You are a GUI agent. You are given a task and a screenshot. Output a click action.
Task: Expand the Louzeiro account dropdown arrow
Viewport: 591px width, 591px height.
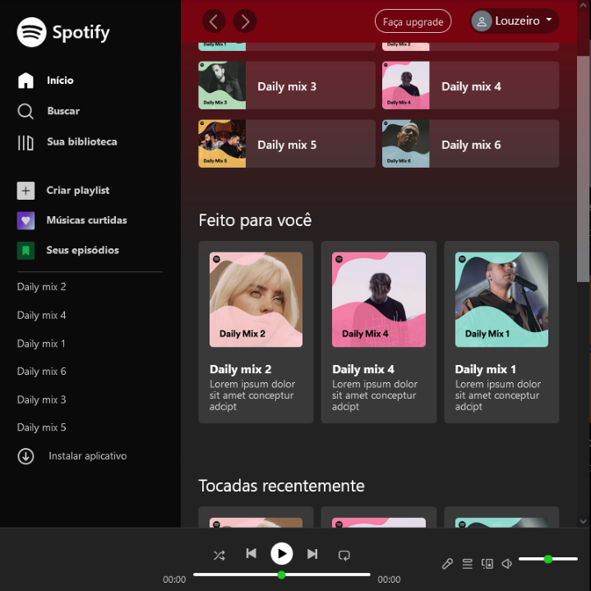coord(549,20)
